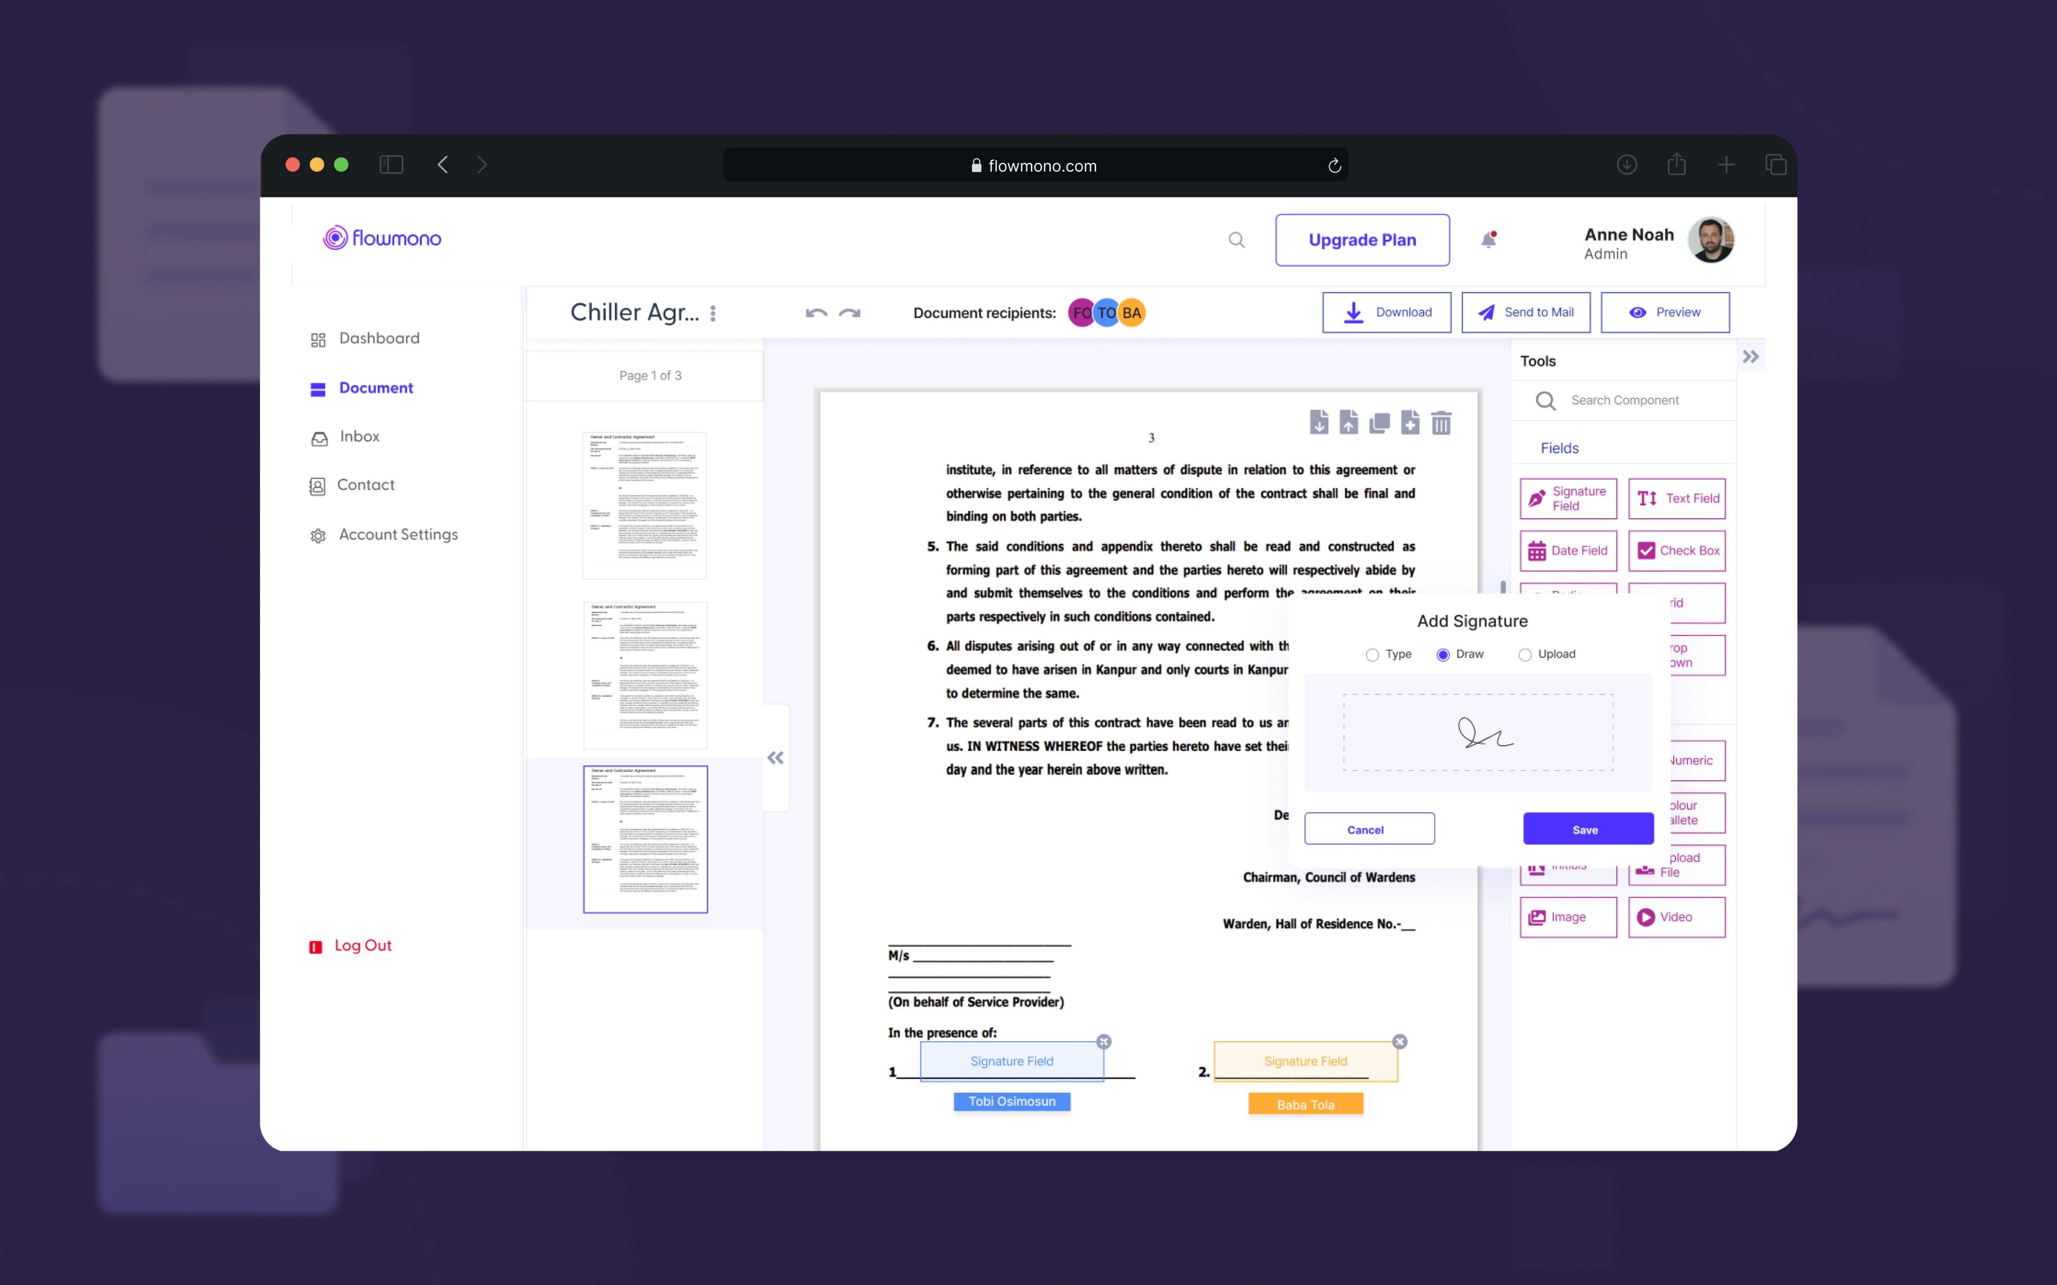Click Log Out
This screenshot has width=2057, height=1285.
[x=350, y=946]
